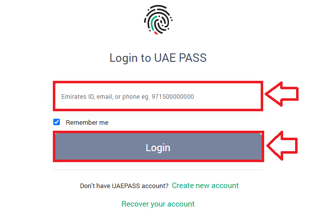Click the UAE PASS fingerprint logo
Viewport: 320px width, 214px height.
(158, 19)
